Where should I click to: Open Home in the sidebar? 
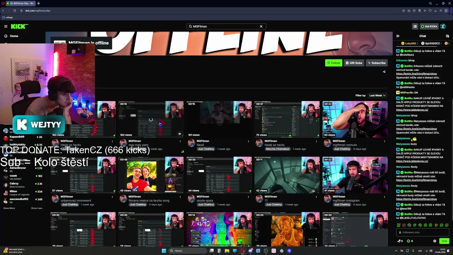click(x=11, y=36)
